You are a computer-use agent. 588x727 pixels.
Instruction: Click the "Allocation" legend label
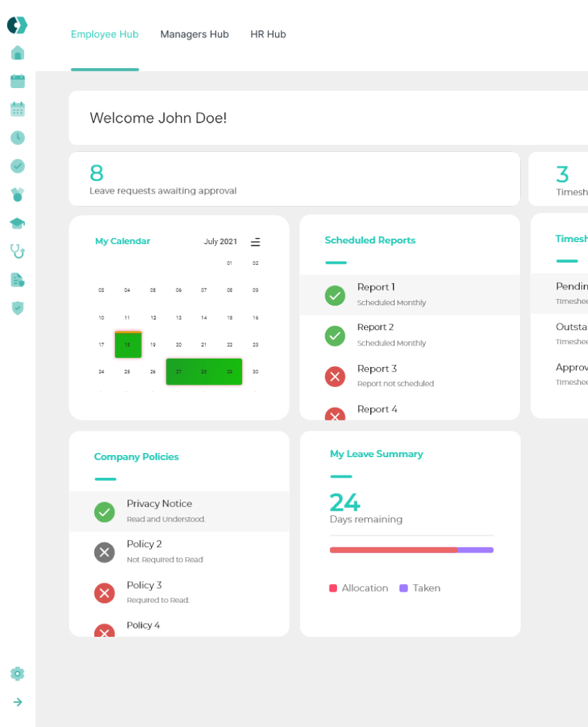point(365,588)
